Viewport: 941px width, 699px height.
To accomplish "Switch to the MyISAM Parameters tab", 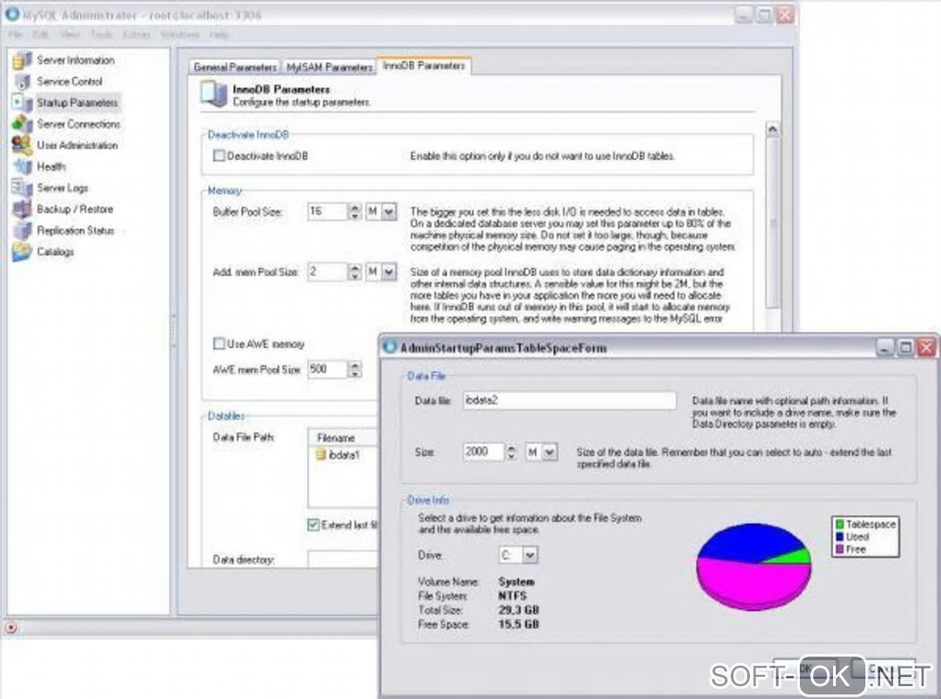I will 328,67.
